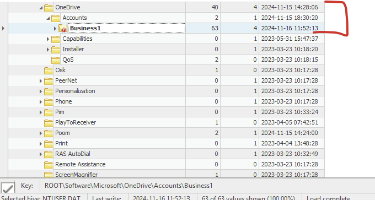Click the checkmark icon beside Key
Screen dimensions: 375x200
click(8, 187)
